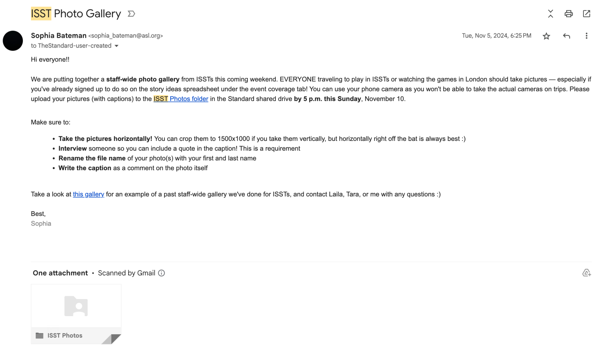Click the ISST Photos folder name label
The height and width of the screenshot is (351, 600).
pyautogui.click(x=65, y=335)
